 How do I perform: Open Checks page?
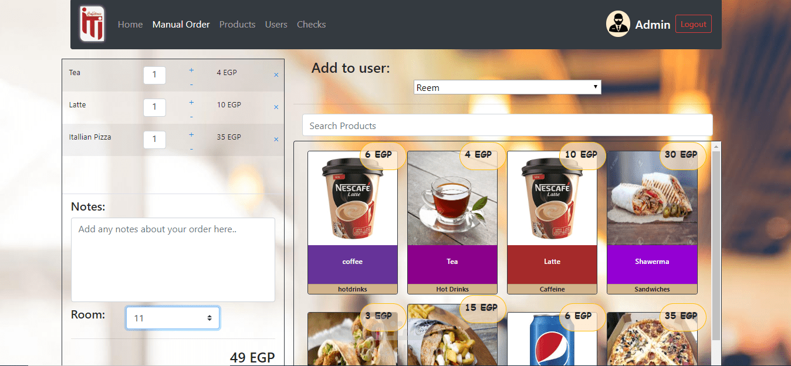click(312, 25)
